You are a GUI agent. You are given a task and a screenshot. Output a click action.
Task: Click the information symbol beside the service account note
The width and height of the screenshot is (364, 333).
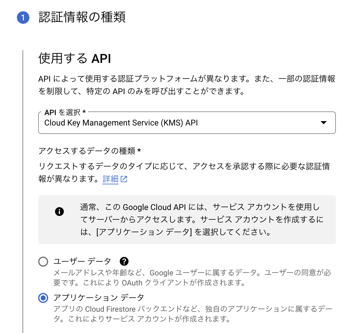coord(59,211)
